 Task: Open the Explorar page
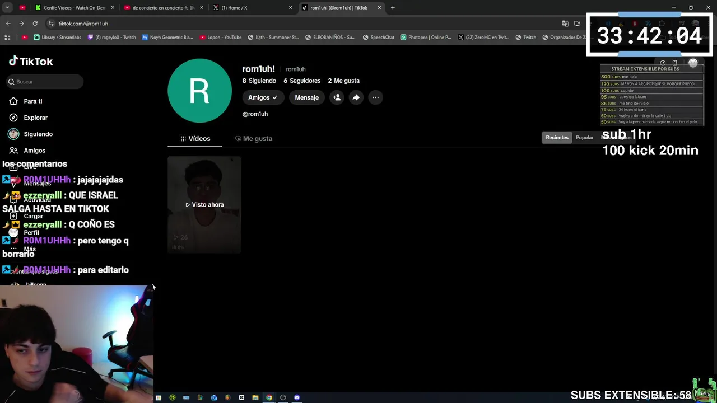click(x=35, y=118)
